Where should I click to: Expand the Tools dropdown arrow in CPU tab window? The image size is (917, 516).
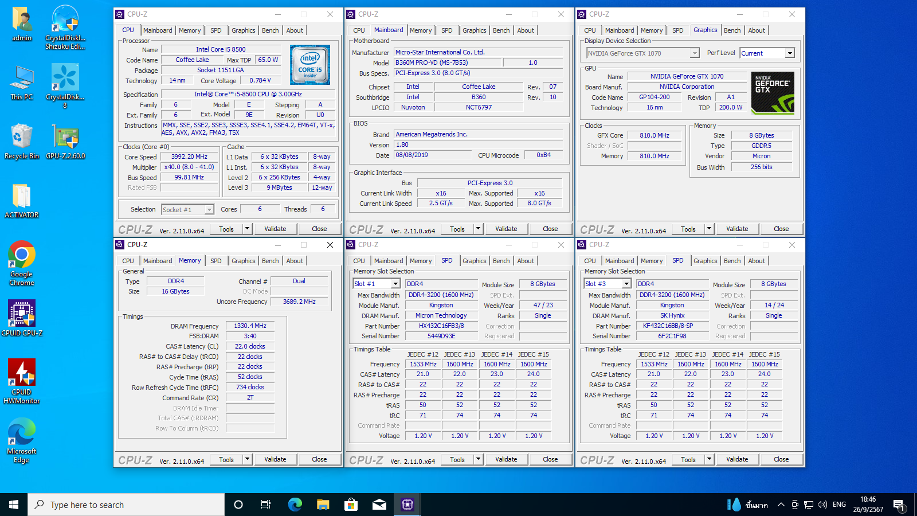coord(248,229)
